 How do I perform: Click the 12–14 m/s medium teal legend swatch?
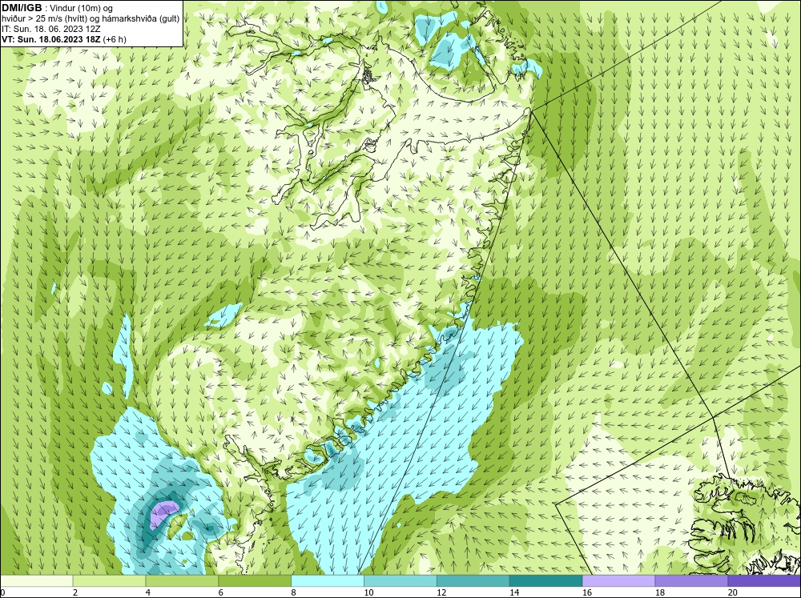[473, 581]
